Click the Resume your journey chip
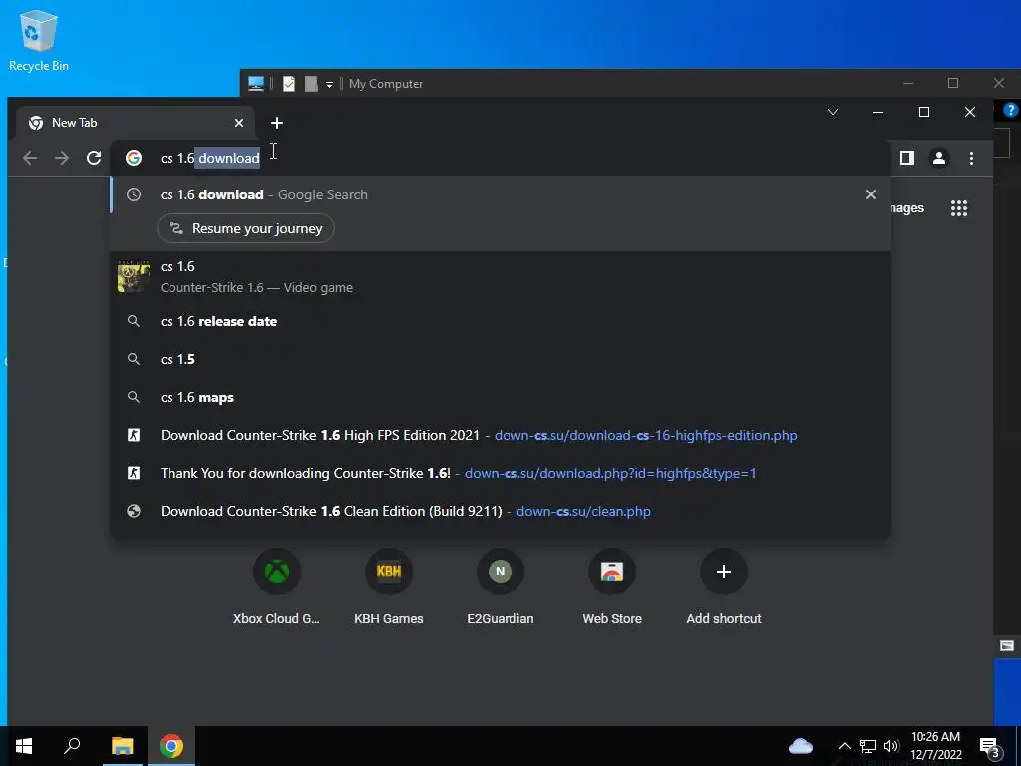The image size is (1021, 766). click(245, 228)
